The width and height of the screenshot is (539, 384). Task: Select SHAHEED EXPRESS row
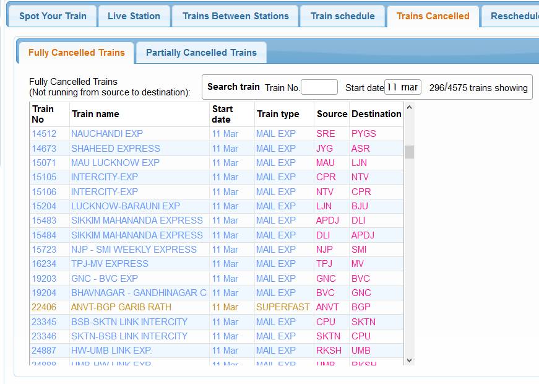(x=217, y=149)
